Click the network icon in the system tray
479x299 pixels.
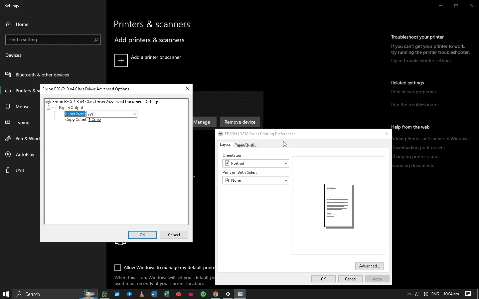pyautogui.click(x=417, y=294)
